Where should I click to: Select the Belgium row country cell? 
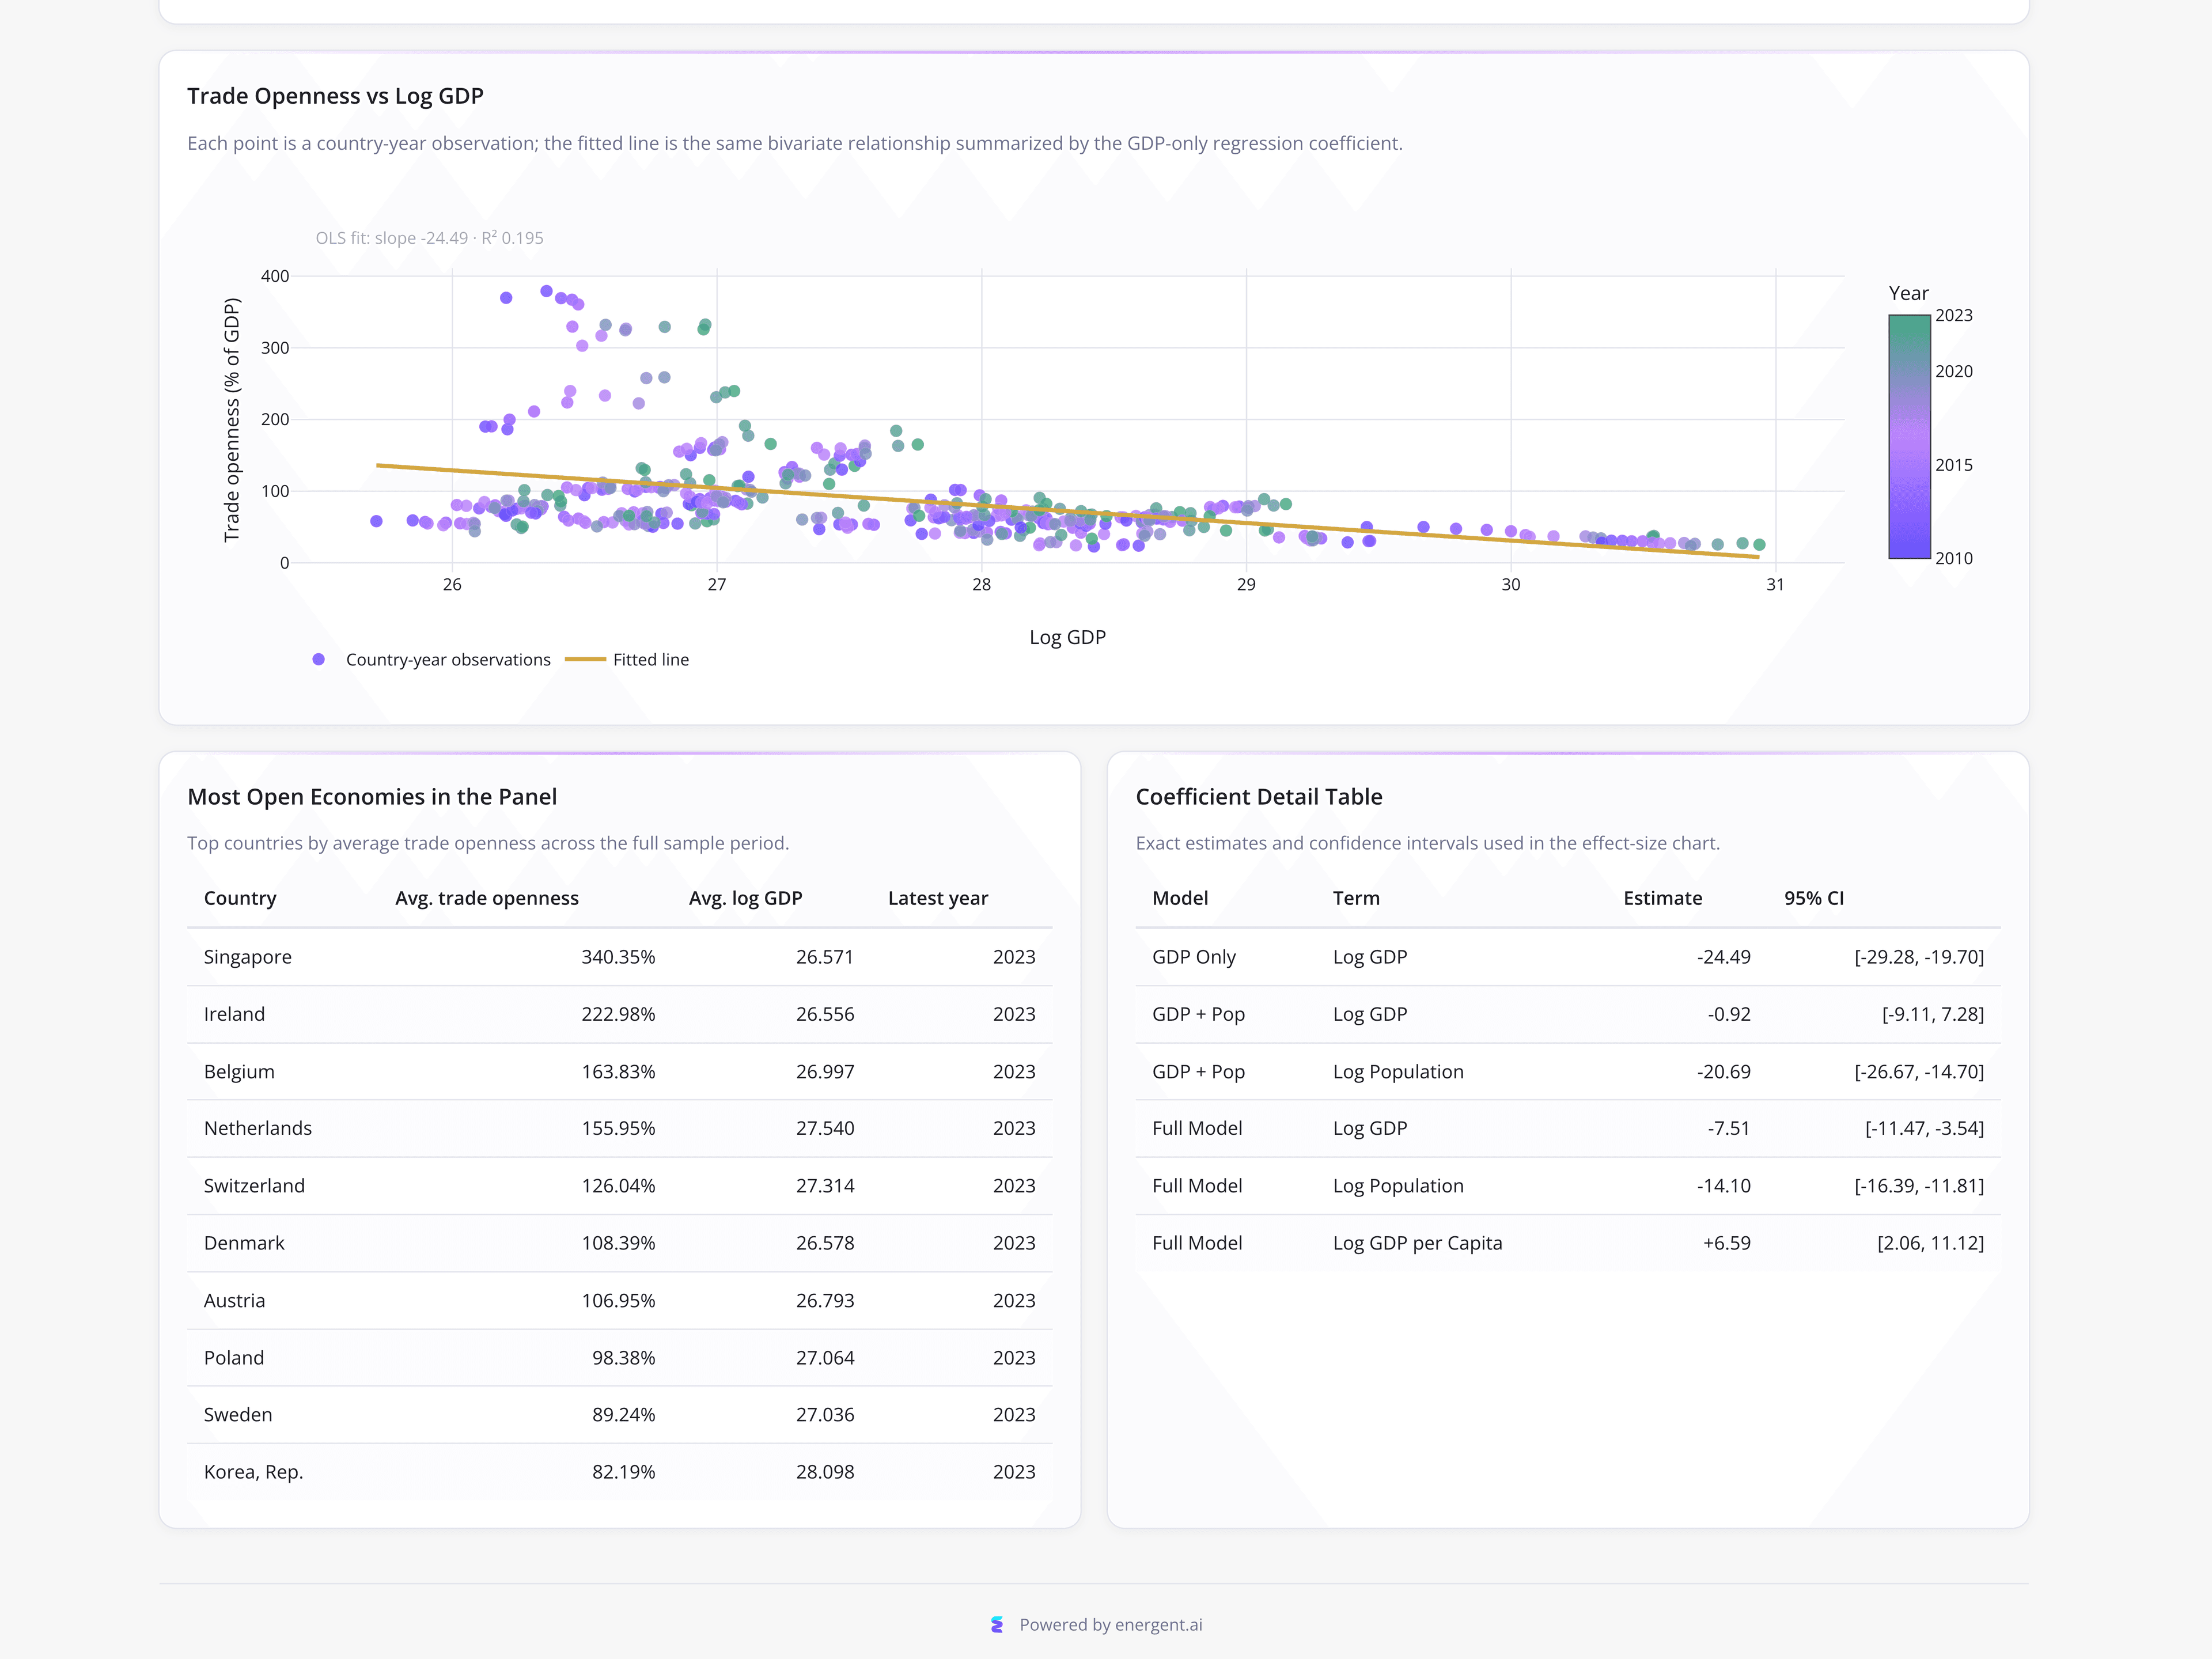click(x=239, y=1072)
